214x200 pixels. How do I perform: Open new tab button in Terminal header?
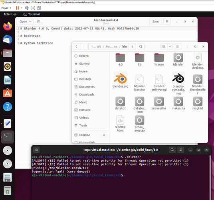36,150
